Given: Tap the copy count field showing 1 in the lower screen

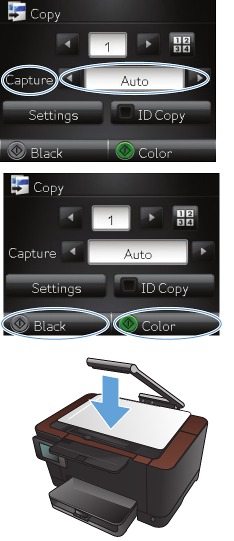Looking at the screenshot, I should coord(111,218).
